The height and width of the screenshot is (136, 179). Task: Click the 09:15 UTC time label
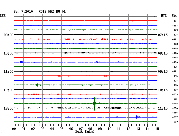click(163, 72)
